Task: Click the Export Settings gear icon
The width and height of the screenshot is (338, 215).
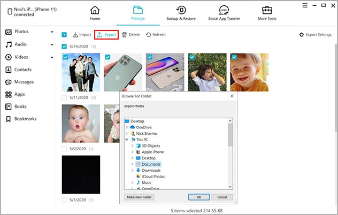Action: tap(302, 35)
